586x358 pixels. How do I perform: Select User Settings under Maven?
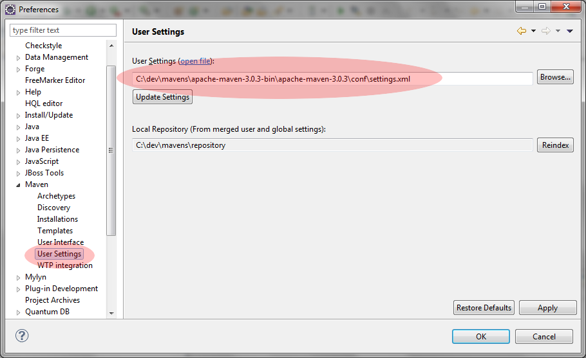click(59, 254)
